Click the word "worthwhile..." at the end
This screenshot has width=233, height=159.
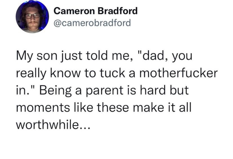point(53,124)
